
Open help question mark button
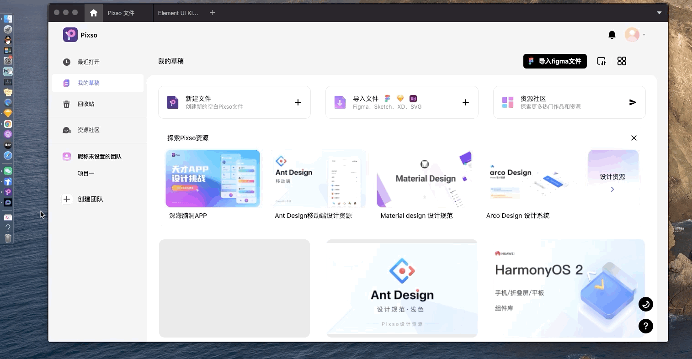tap(646, 326)
